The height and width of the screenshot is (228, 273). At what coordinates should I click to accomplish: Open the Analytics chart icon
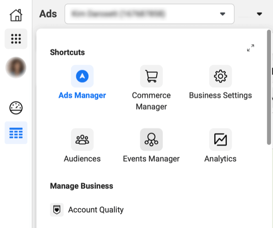(220, 140)
